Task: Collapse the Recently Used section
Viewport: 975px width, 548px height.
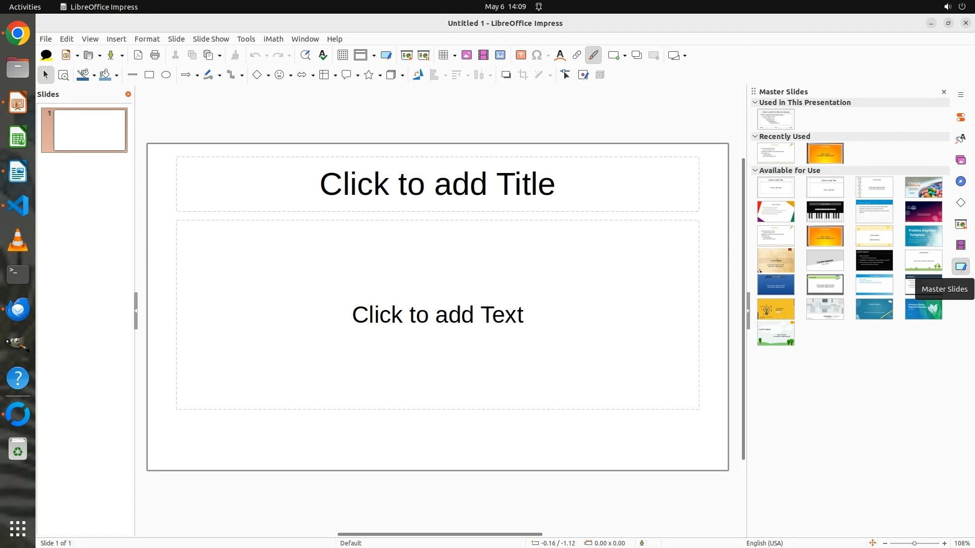Action: tap(755, 136)
